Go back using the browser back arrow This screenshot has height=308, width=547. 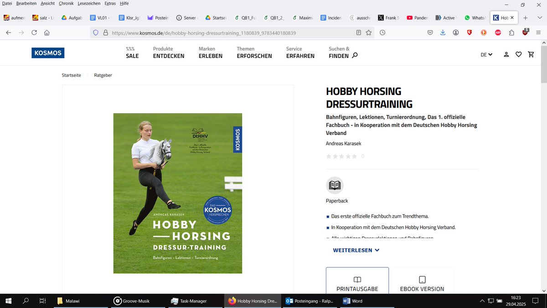(x=8, y=33)
